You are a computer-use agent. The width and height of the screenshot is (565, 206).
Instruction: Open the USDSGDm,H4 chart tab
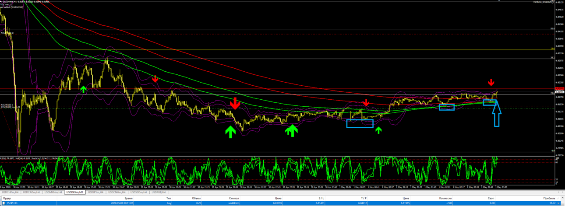click(x=139, y=192)
